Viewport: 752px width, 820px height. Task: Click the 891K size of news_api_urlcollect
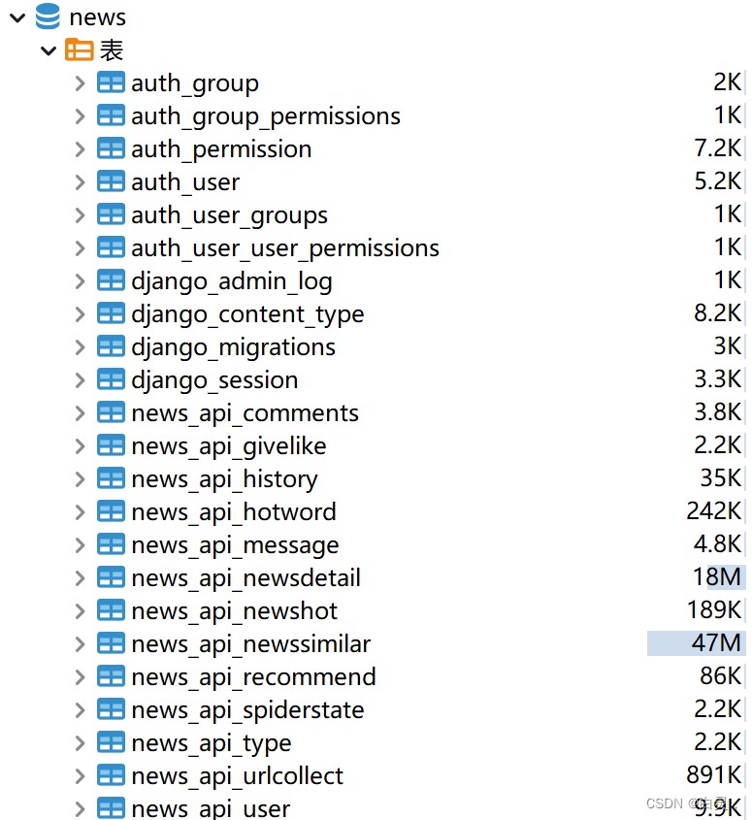714,774
